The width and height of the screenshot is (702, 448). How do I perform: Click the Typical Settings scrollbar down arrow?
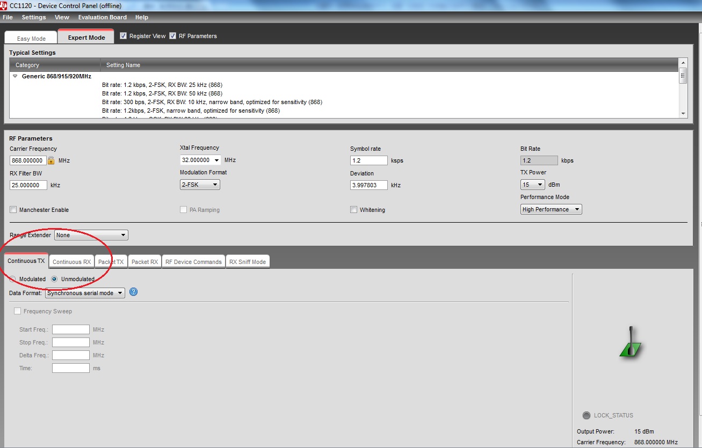tap(683, 114)
